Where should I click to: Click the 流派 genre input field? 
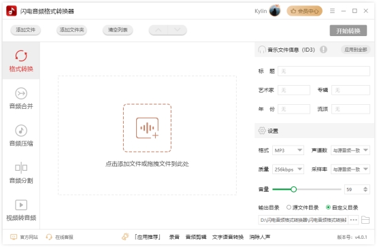(350, 109)
